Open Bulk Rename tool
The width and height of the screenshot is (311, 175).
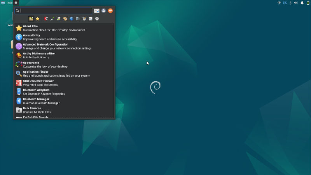64,110
